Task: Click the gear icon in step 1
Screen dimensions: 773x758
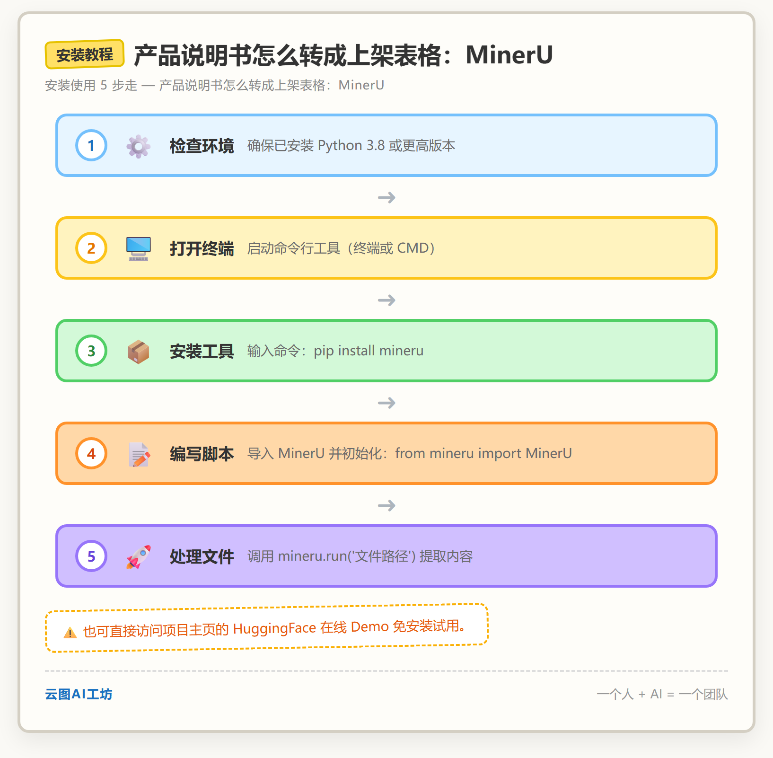Action: [x=139, y=146]
